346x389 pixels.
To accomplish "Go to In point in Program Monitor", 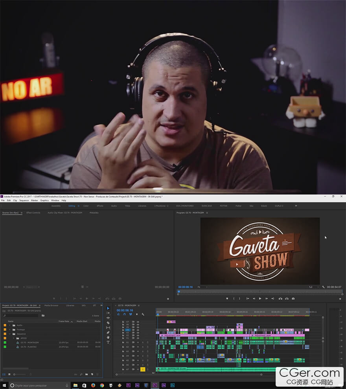I will pos(247,299).
